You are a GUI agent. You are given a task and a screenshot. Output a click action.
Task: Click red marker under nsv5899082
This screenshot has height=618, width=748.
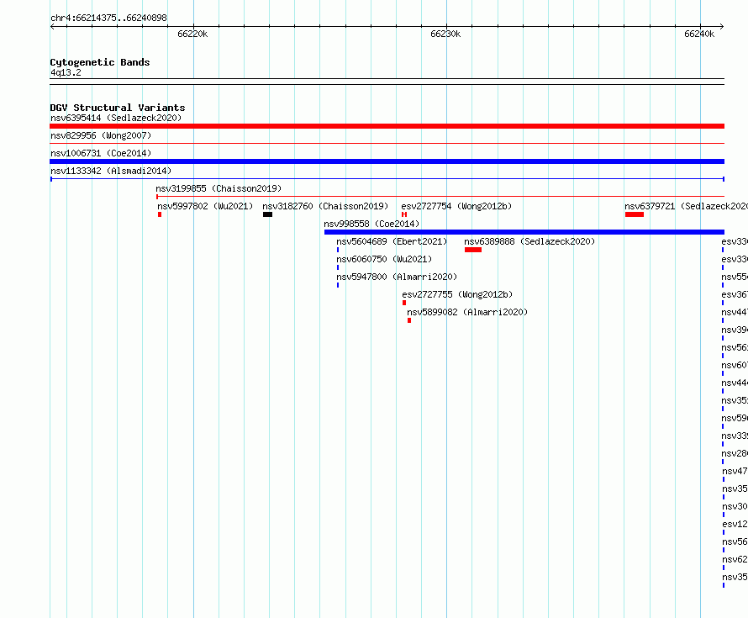coord(409,320)
